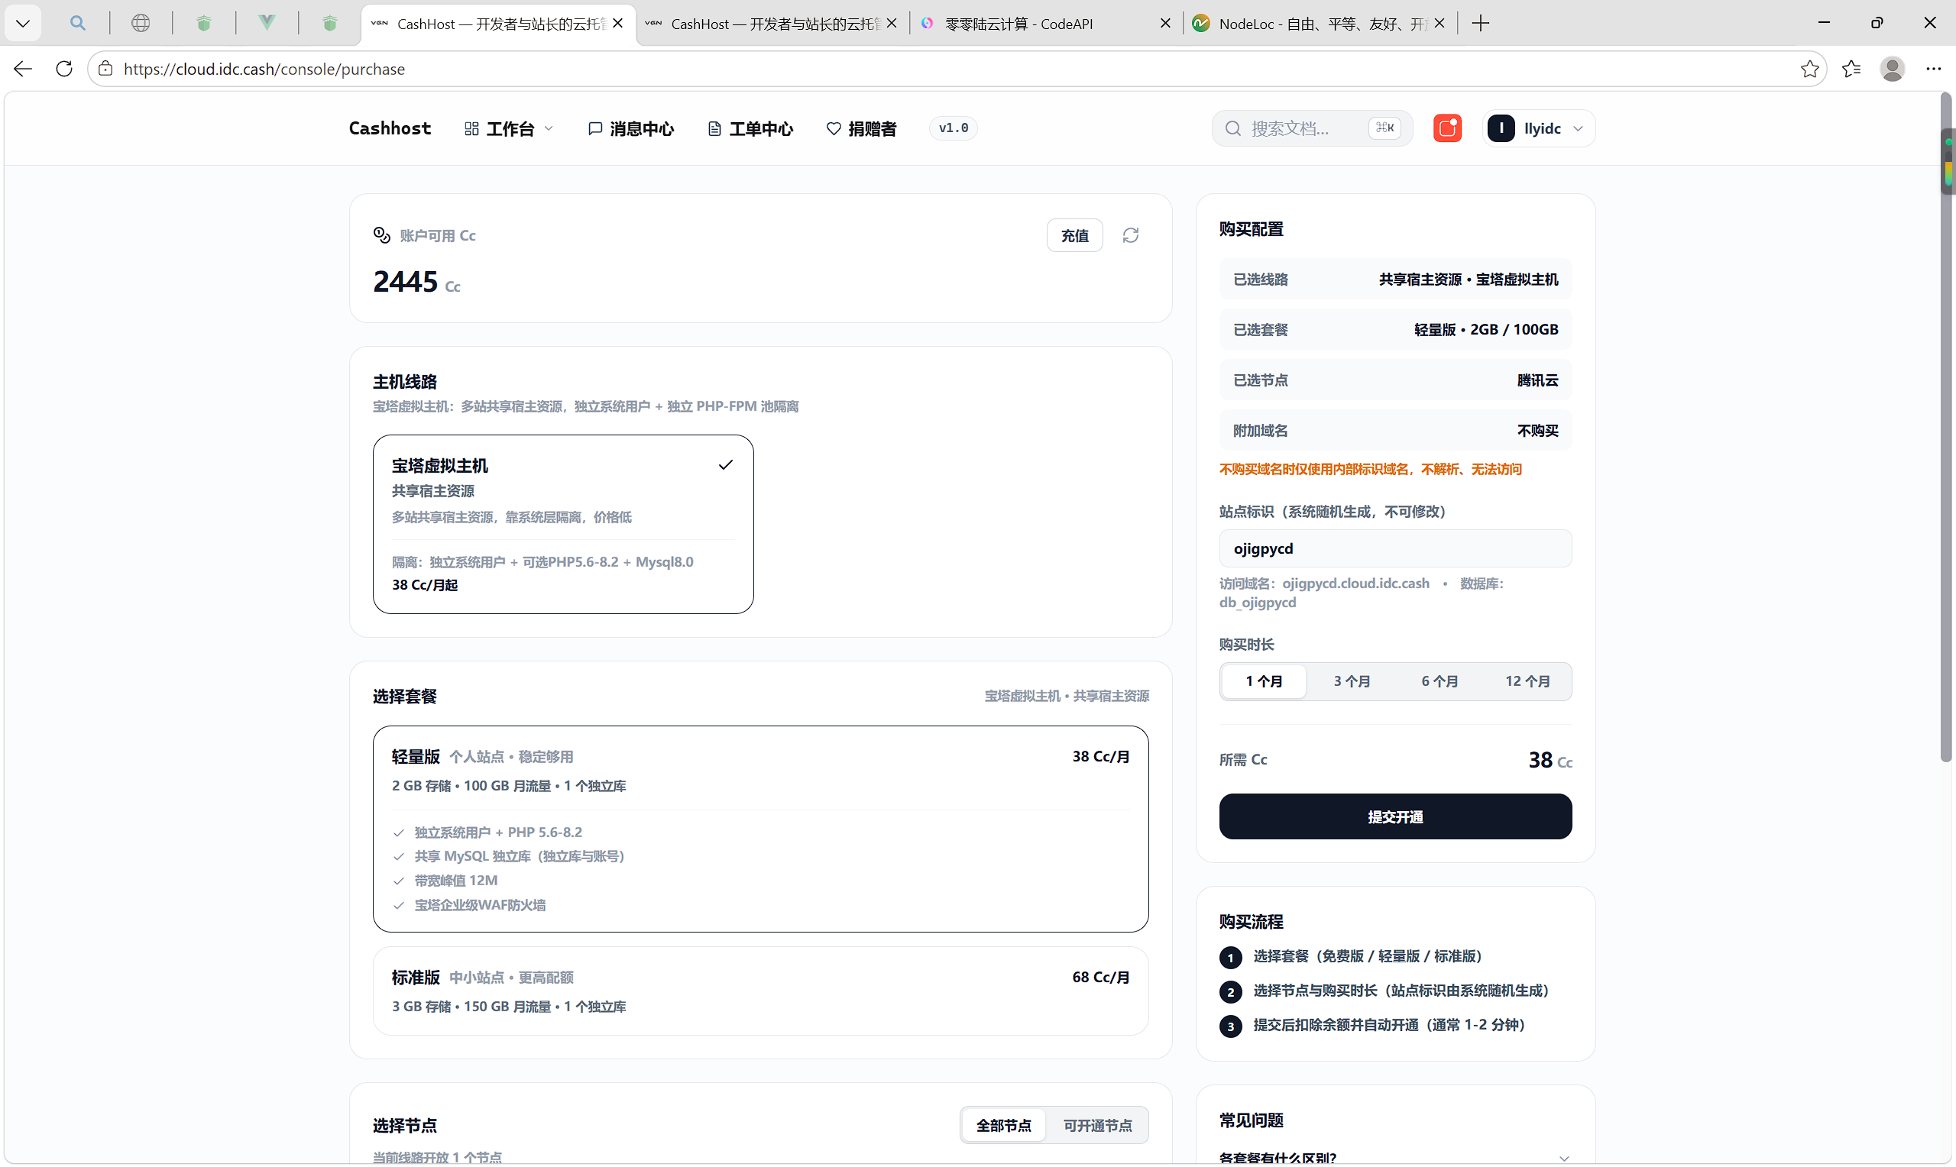Select the 轻量版 plan

[x=760, y=829]
